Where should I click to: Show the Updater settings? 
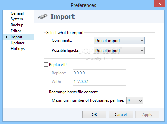[x=18, y=43]
